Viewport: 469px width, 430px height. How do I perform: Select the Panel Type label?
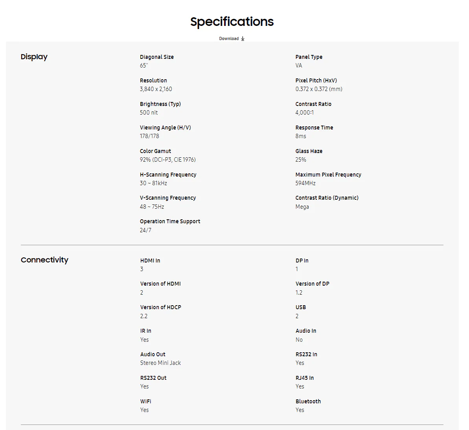(x=309, y=57)
